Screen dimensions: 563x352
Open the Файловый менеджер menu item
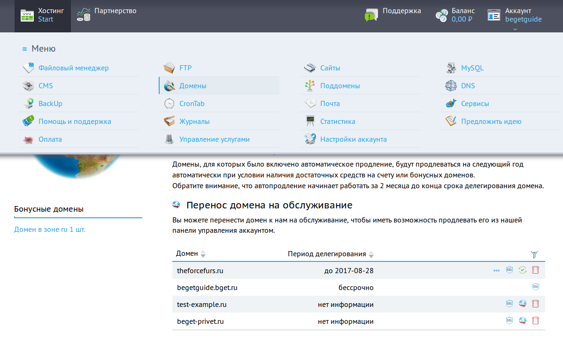[x=73, y=68]
